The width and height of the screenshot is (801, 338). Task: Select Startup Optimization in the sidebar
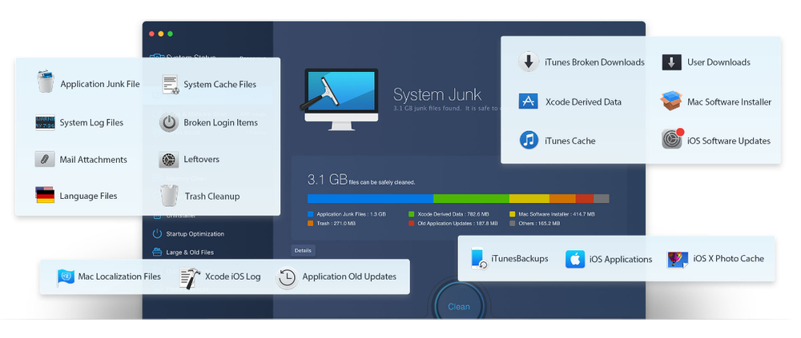coord(195,234)
